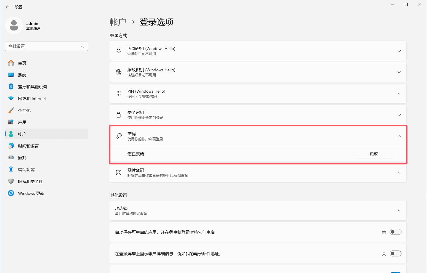
Task: Click the Windows 更新 refresh icon
Action: 11,193
